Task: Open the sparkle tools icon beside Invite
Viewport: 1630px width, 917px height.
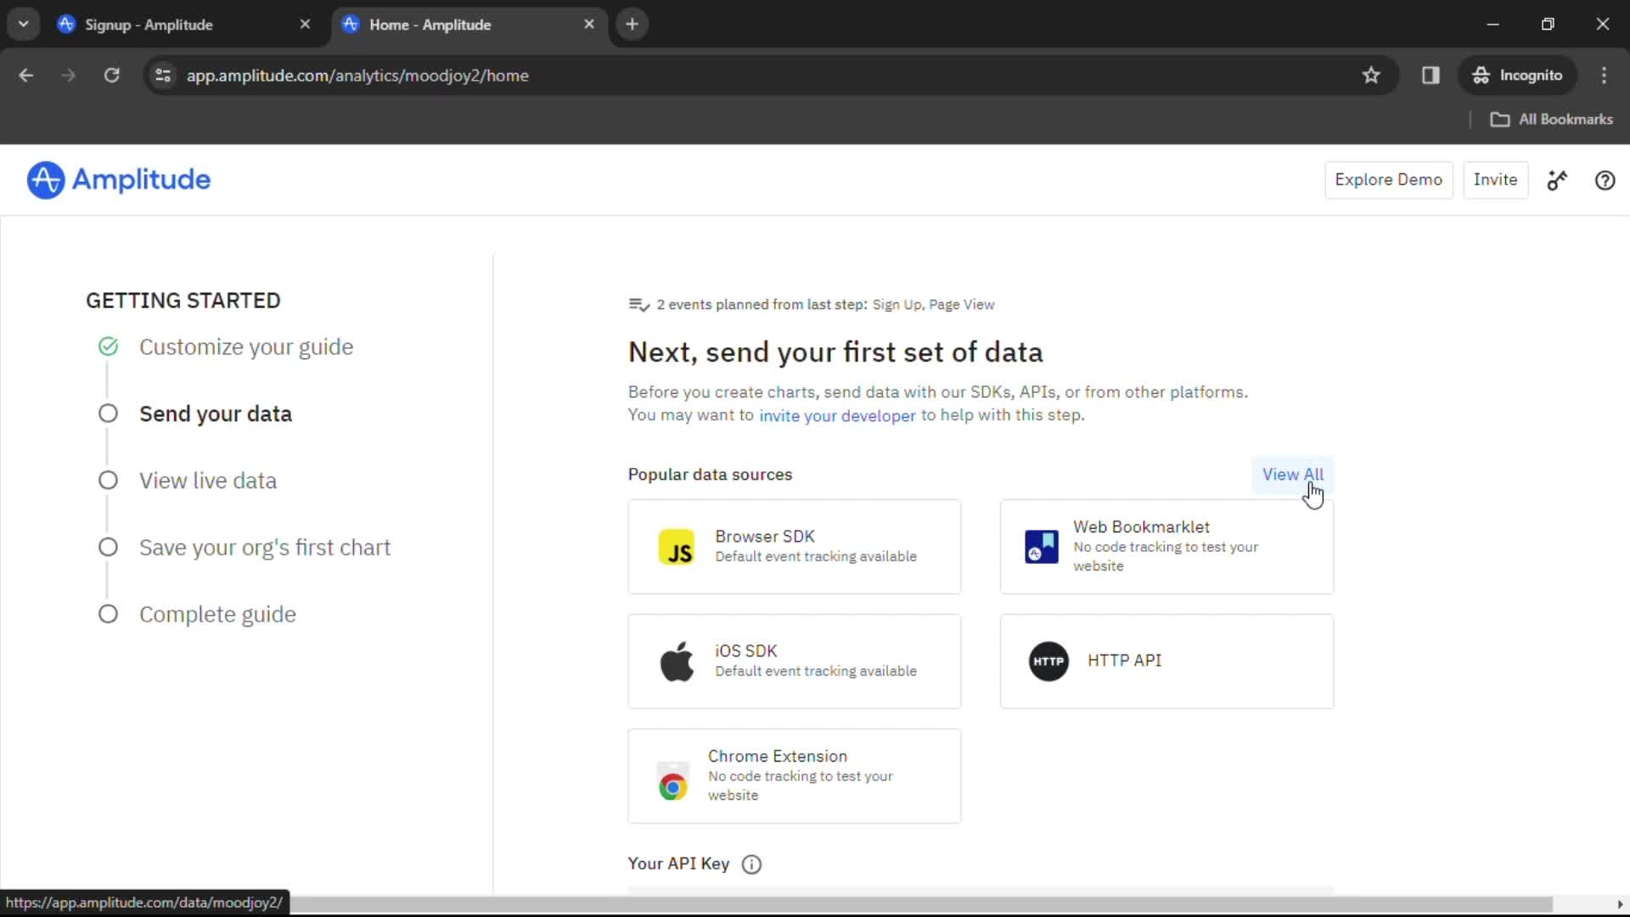Action: pyautogui.click(x=1557, y=180)
